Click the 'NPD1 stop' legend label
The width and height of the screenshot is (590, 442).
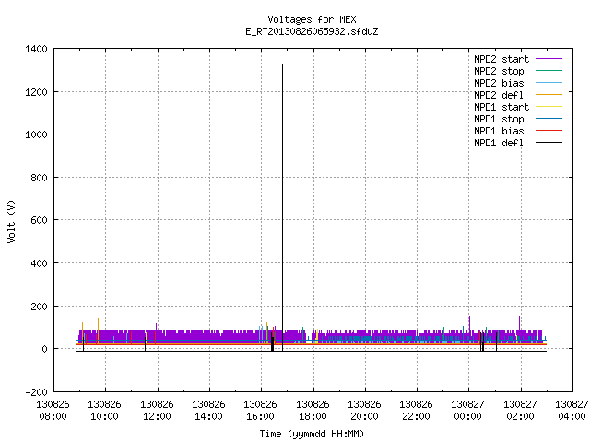[499, 119]
